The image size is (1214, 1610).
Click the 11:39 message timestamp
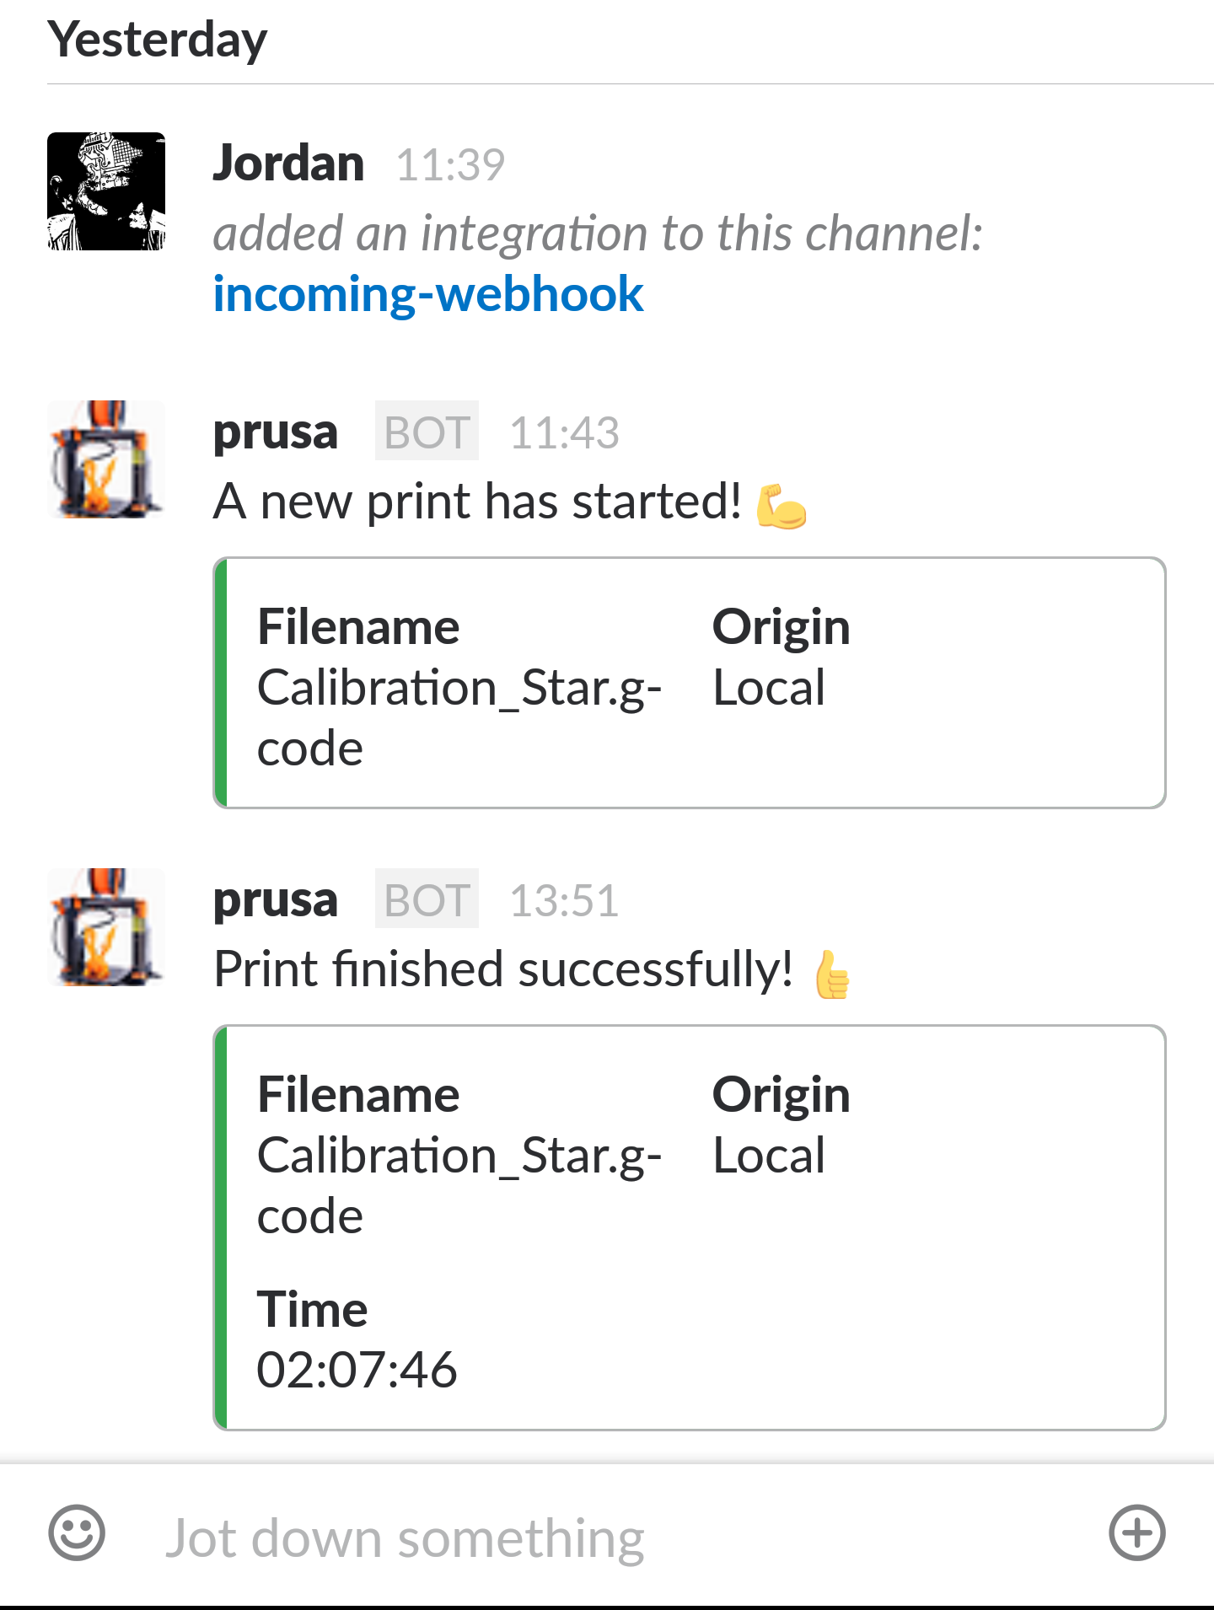coord(450,164)
